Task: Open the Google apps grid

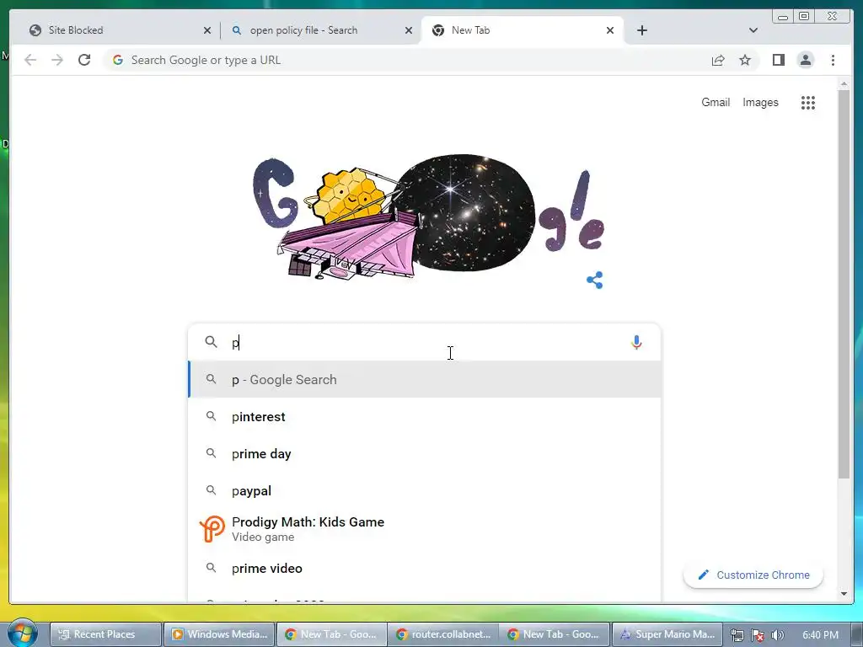Action: [808, 102]
